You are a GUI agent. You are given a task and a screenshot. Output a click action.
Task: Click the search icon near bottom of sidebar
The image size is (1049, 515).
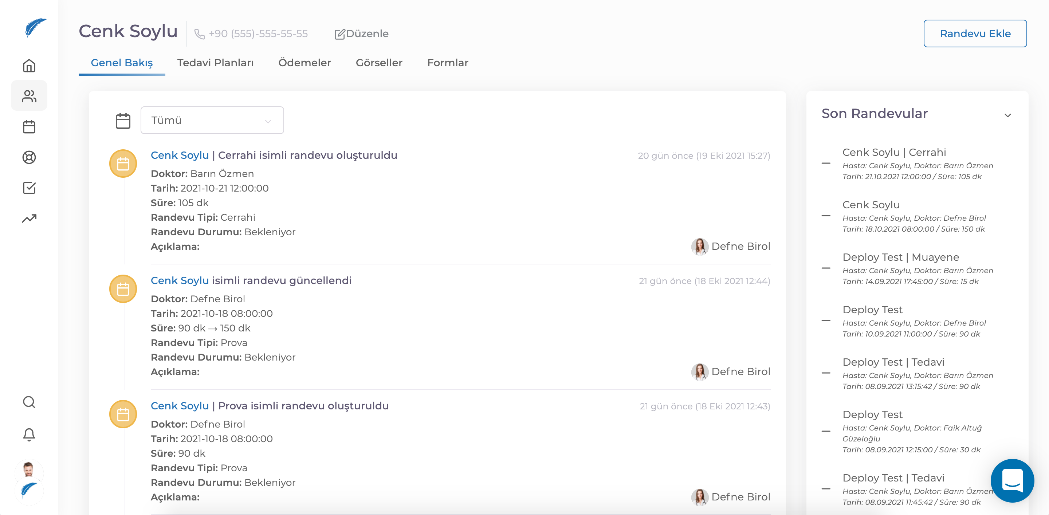pyautogui.click(x=29, y=402)
